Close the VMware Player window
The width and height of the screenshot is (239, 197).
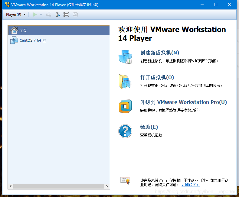[x=230, y=5]
